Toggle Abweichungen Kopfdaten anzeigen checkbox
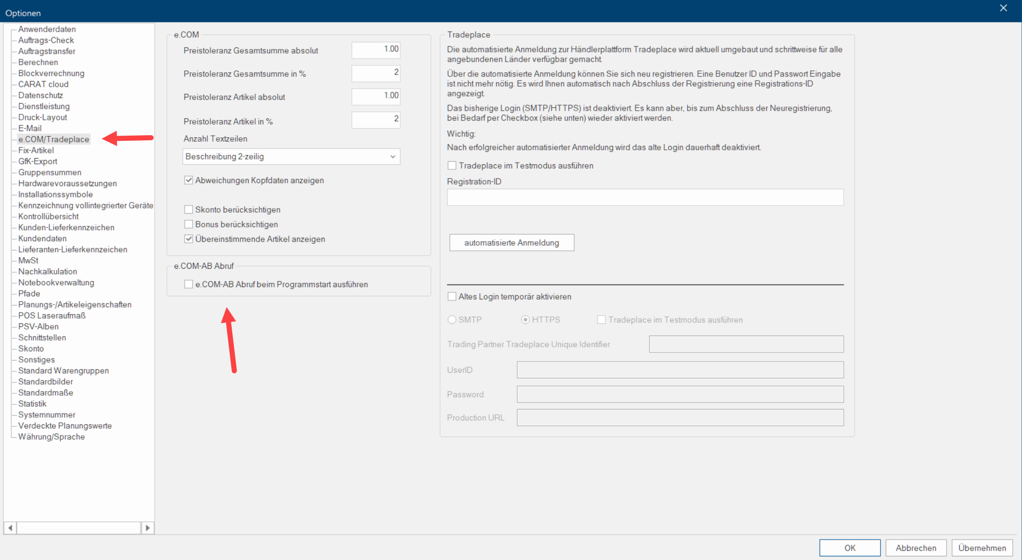This screenshot has height=560, width=1022. click(189, 181)
